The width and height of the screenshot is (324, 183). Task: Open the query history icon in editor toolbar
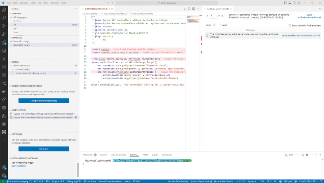point(189,9)
